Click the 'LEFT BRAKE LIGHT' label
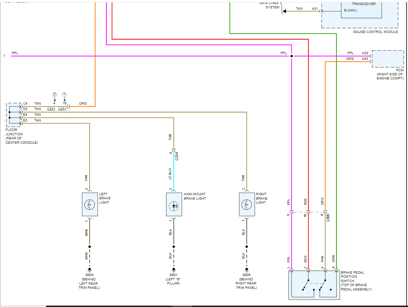The width and height of the screenshot is (408, 307). point(105,198)
